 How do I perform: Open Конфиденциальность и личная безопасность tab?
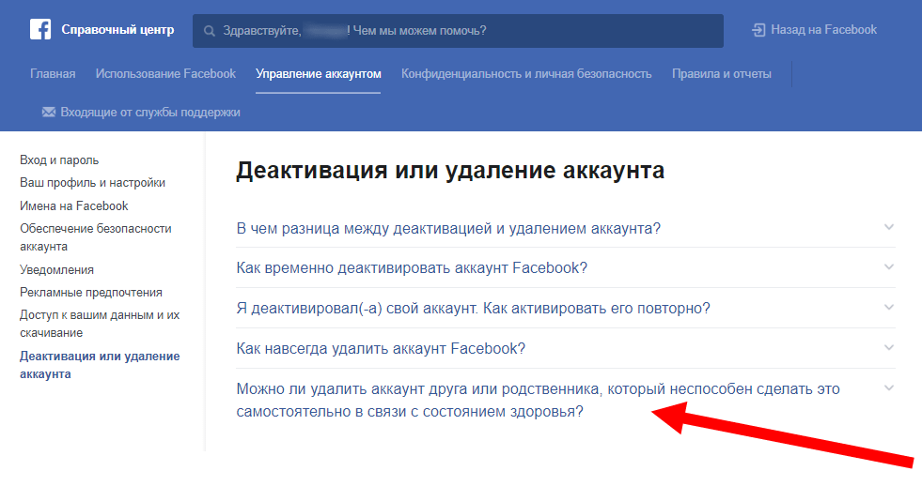click(x=526, y=74)
